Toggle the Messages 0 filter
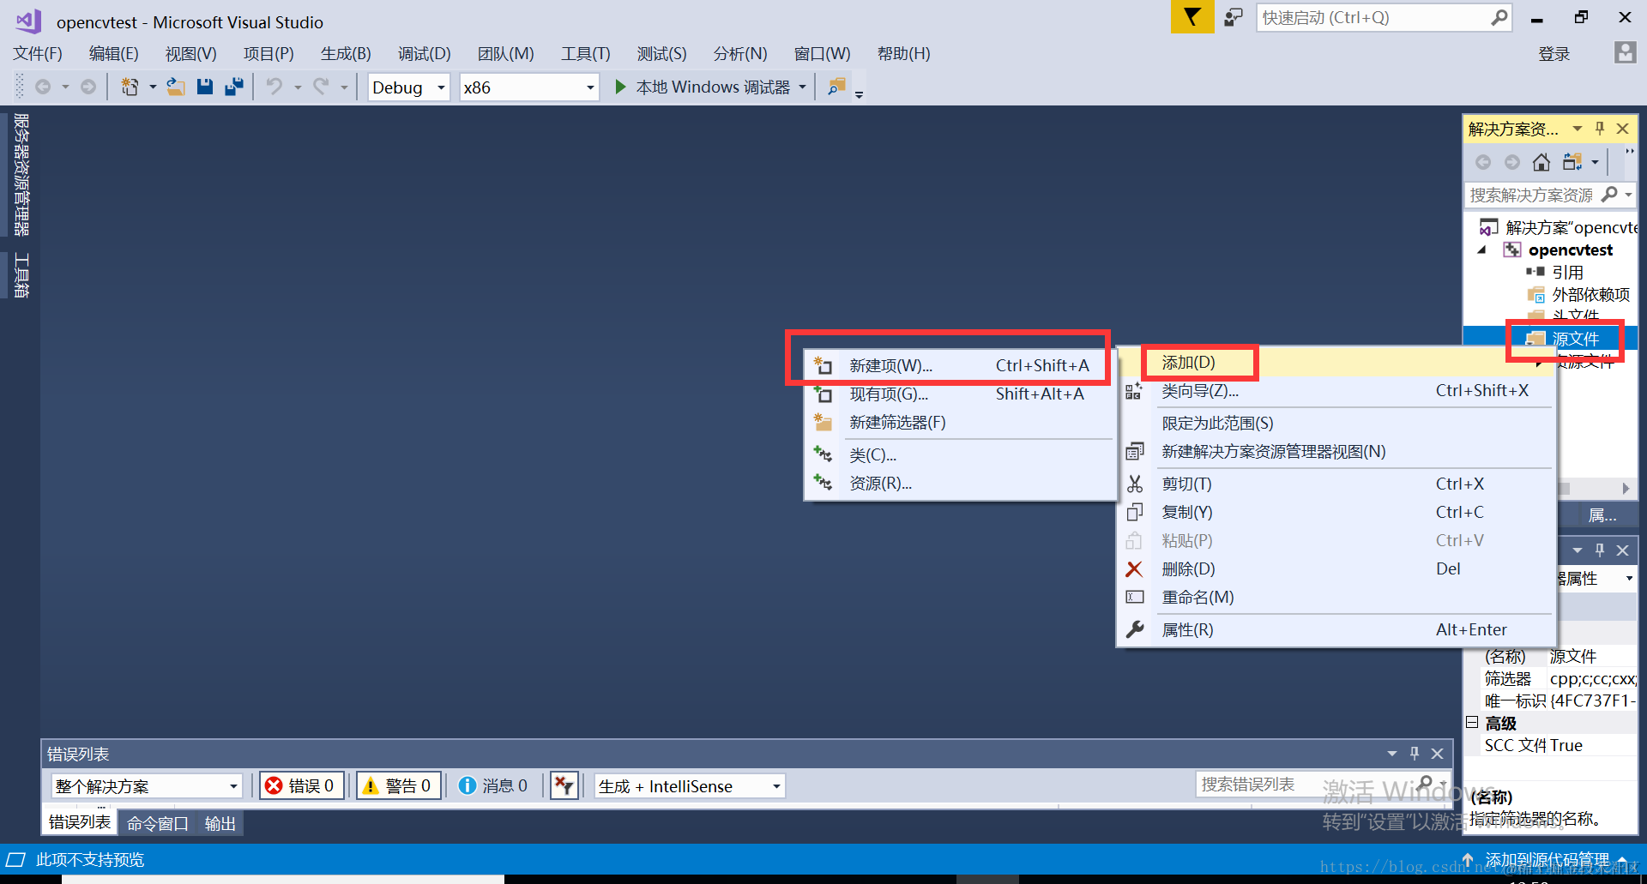The width and height of the screenshot is (1647, 884). click(493, 785)
